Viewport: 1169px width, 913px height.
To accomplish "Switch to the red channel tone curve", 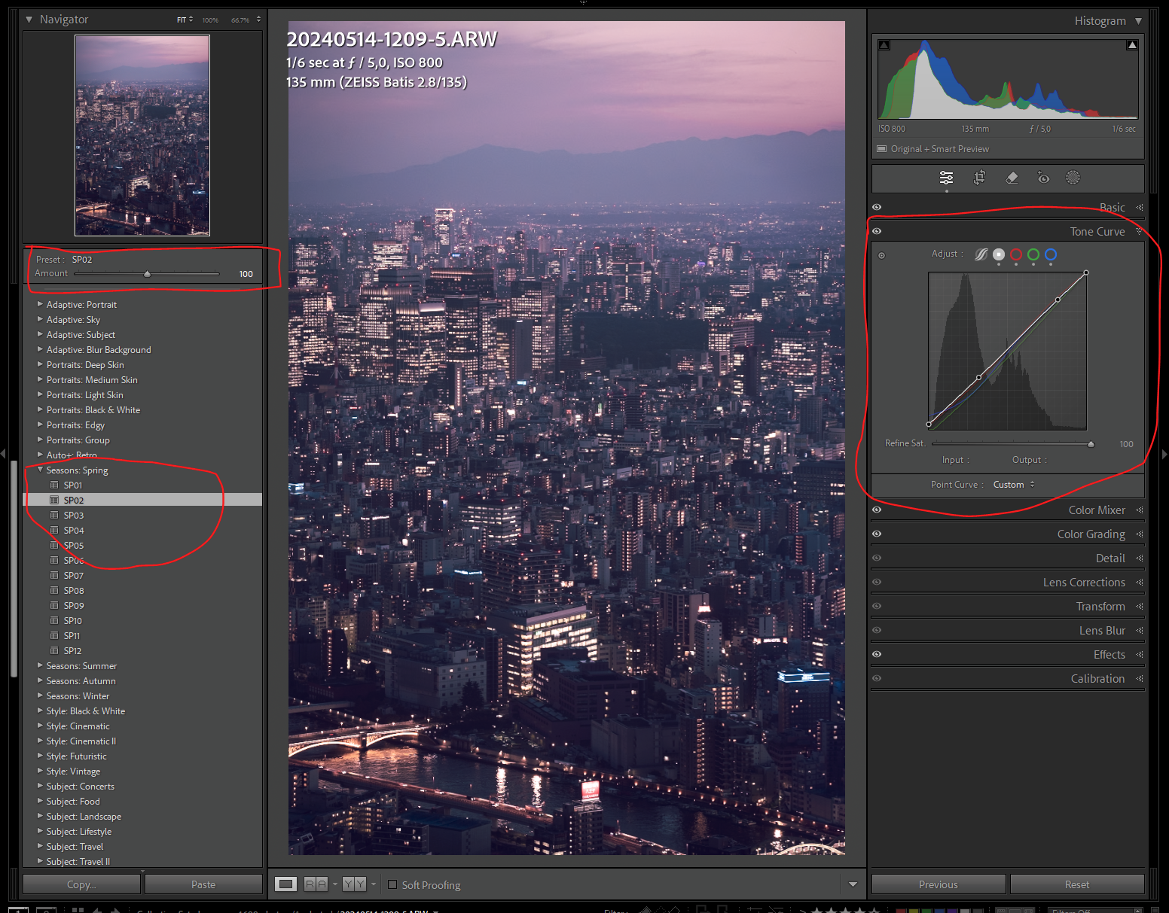I will coord(1015,255).
